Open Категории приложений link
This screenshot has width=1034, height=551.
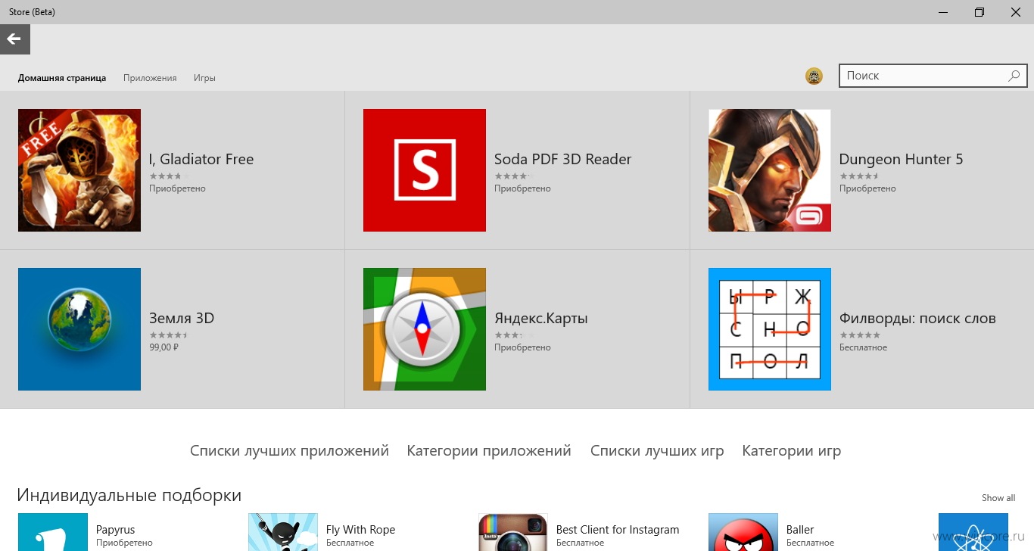(489, 451)
